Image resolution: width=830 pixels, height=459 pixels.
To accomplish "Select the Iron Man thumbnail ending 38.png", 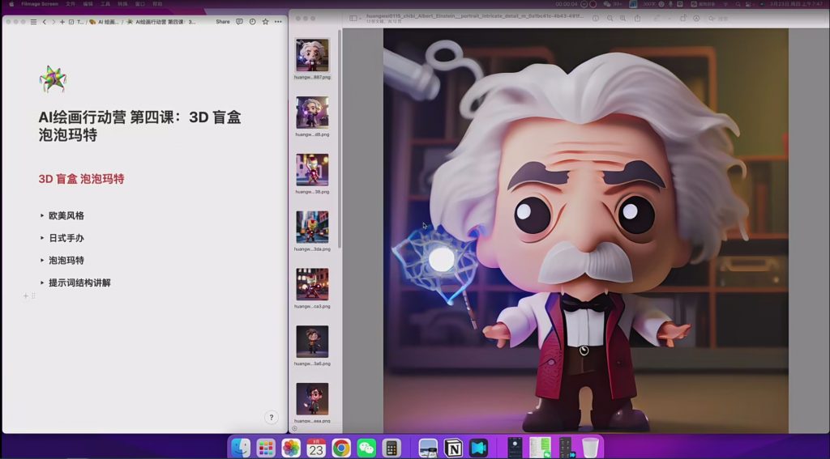I will click(x=312, y=170).
